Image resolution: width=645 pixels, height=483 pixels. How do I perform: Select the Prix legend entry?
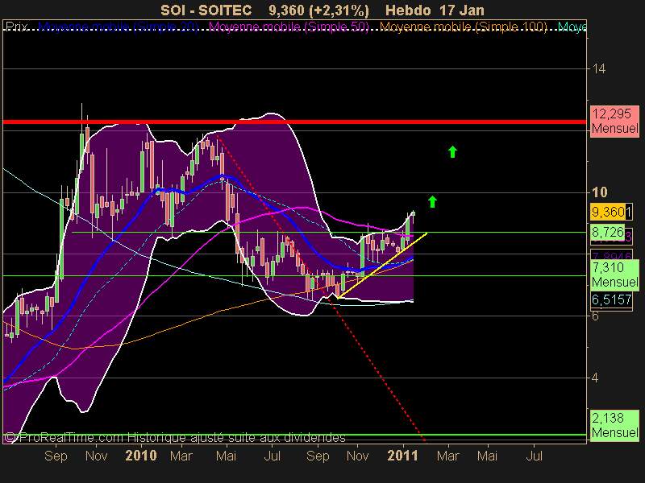tap(17, 27)
